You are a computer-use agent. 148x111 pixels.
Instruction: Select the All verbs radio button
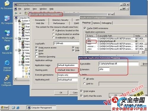[x=84, y=79]
